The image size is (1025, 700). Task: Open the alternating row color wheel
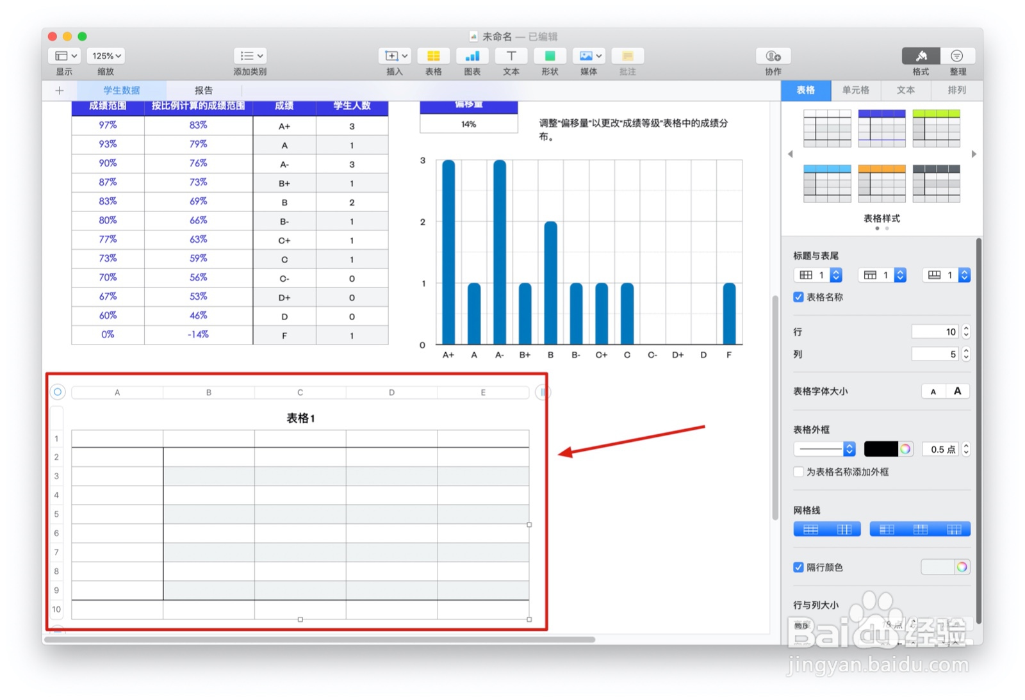[x=962, y=567]
